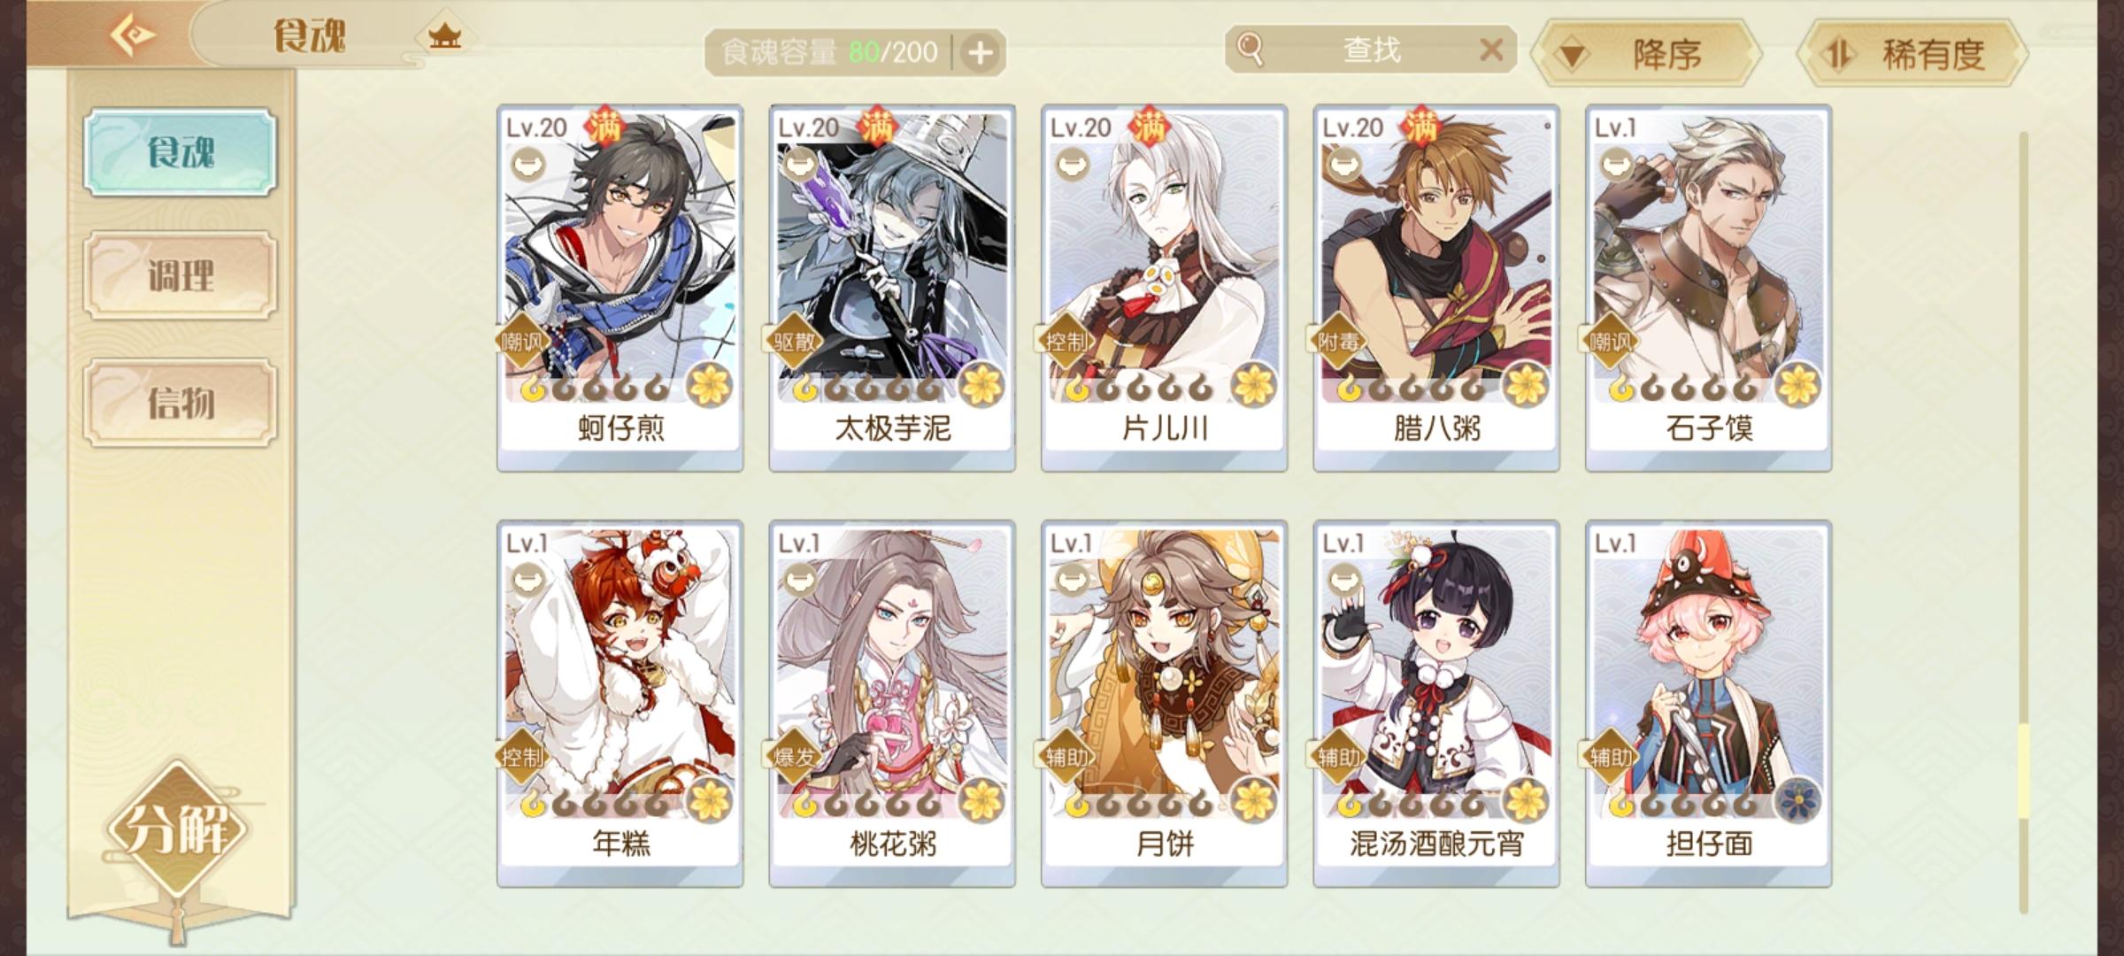
Task: Go back with the arrow icon
Action: [x=133, y=35]
